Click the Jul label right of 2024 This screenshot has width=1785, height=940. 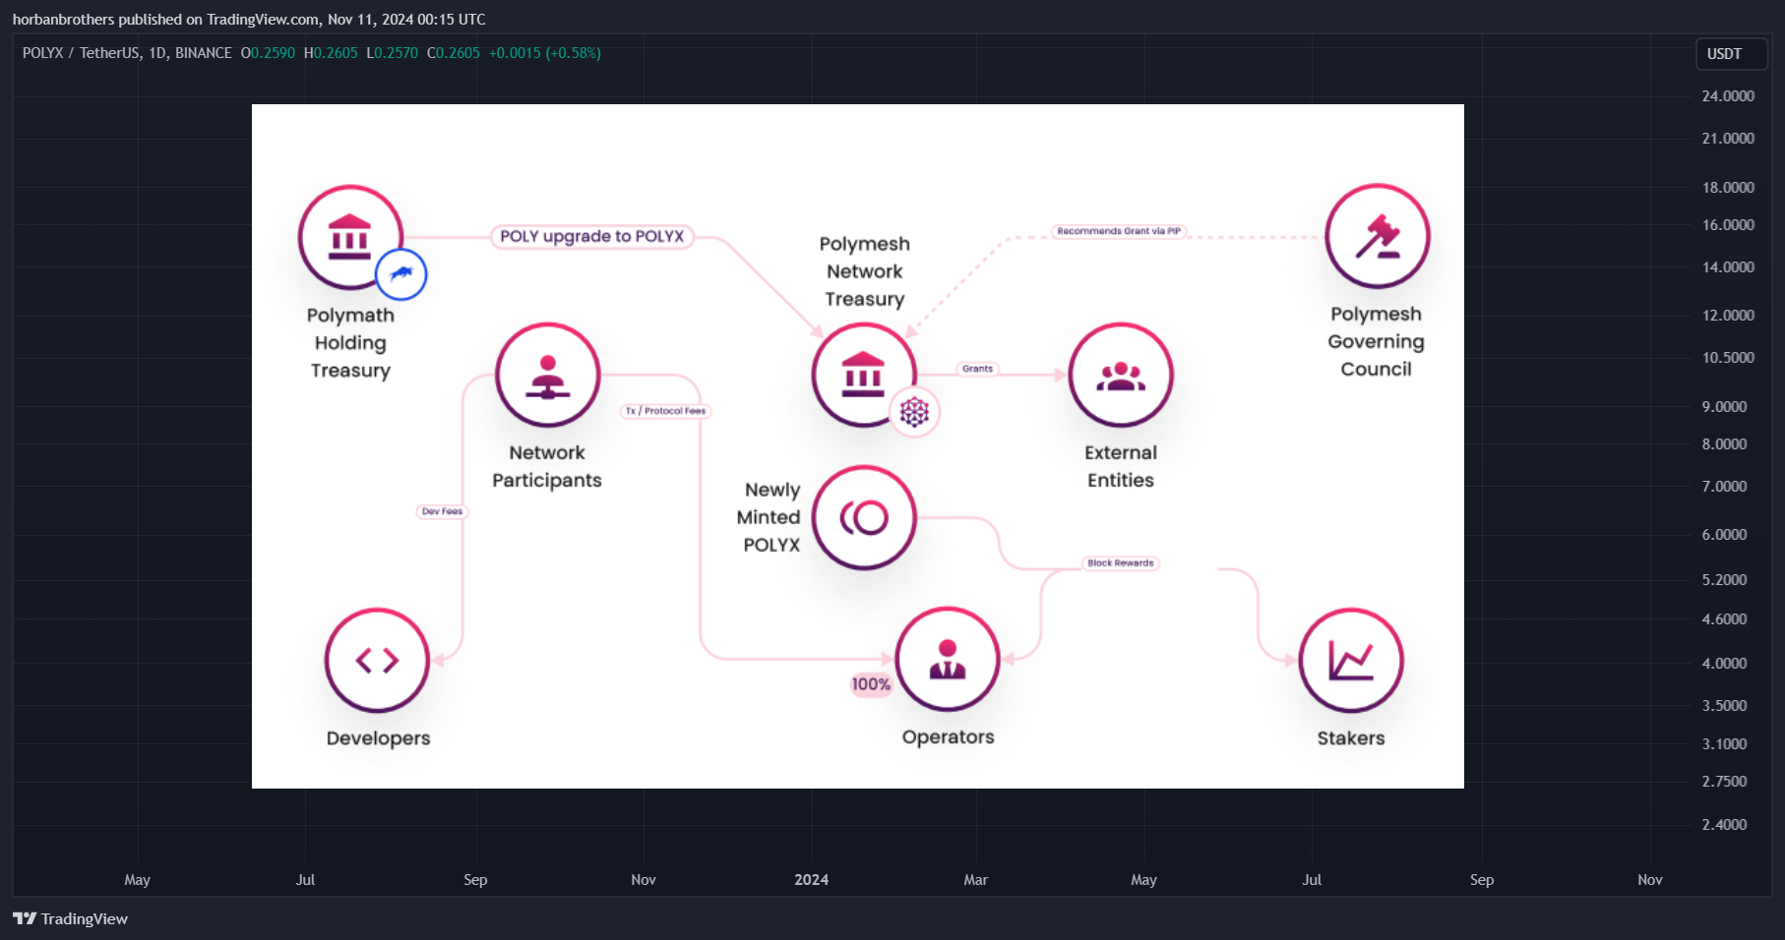[x=1312, y=880]
